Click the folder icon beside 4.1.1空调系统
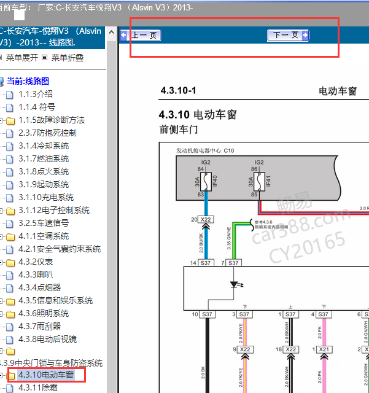This screenshot has height=393, width=369. tap(10, 237)
